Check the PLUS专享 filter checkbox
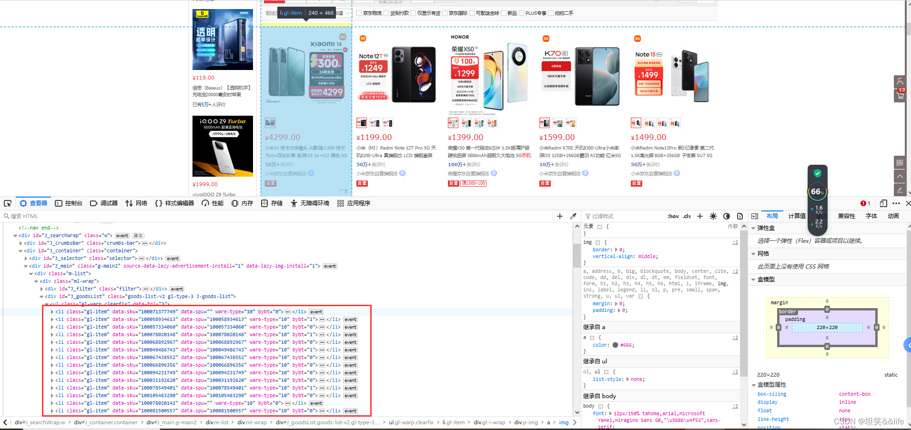 click(522, 13)
